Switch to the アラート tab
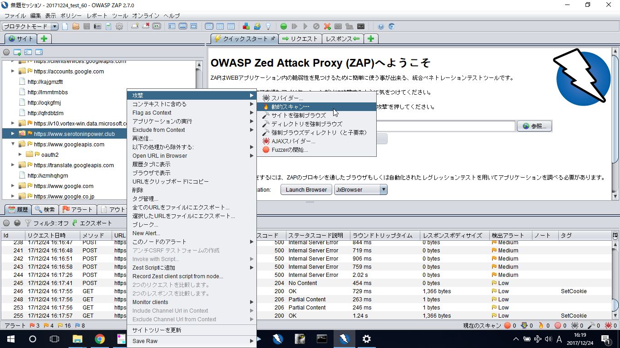The width and height of the screenshot is (620, 348). 77,209
